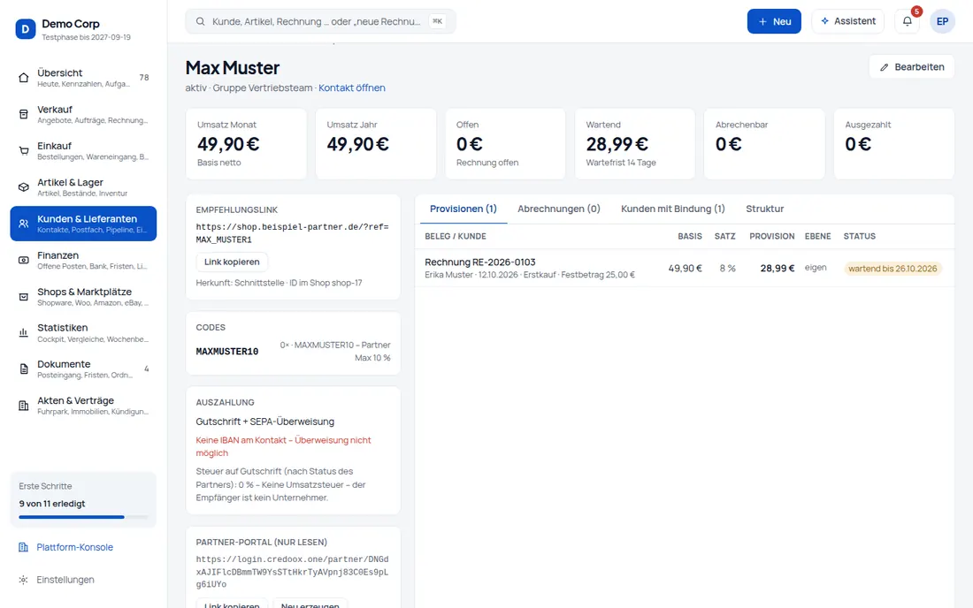Copy the Empfehlungslink with Link kopieren

232,262
